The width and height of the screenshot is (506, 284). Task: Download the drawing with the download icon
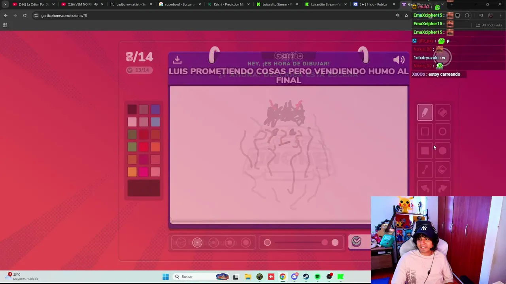pos(177,60)
